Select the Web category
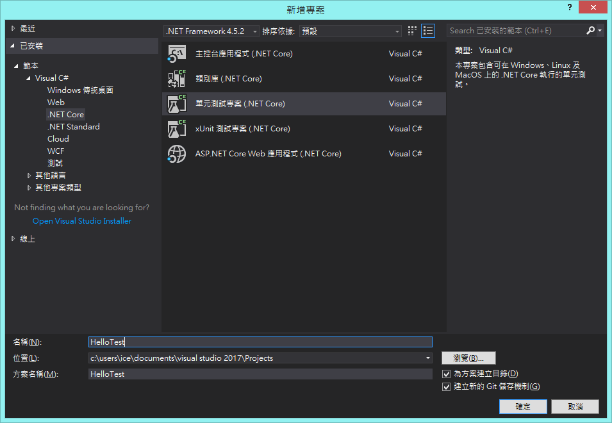 click(x=56, y=103)
